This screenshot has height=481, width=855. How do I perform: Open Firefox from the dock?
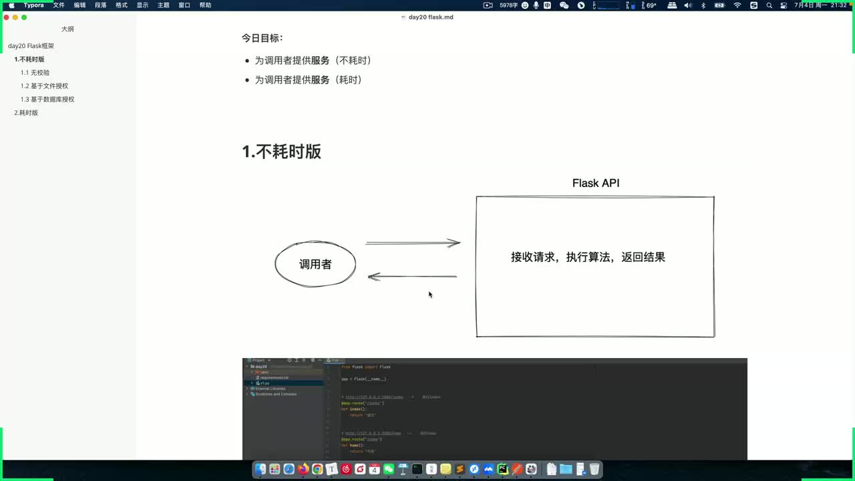303,469
